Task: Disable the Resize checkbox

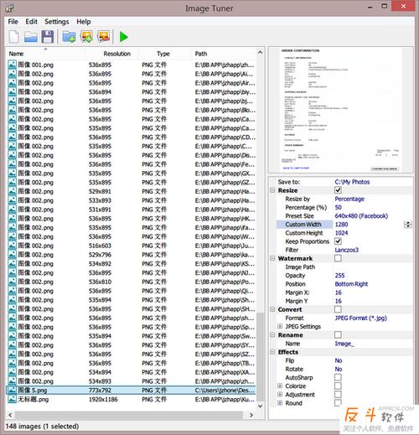Action: click(x=338, y=190)
